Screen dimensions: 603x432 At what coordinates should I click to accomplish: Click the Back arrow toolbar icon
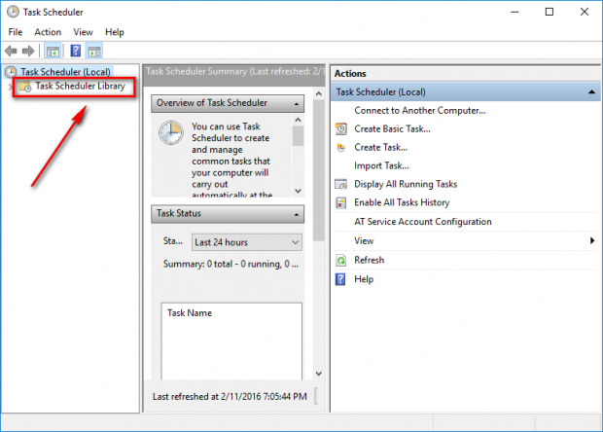[11, 51]
